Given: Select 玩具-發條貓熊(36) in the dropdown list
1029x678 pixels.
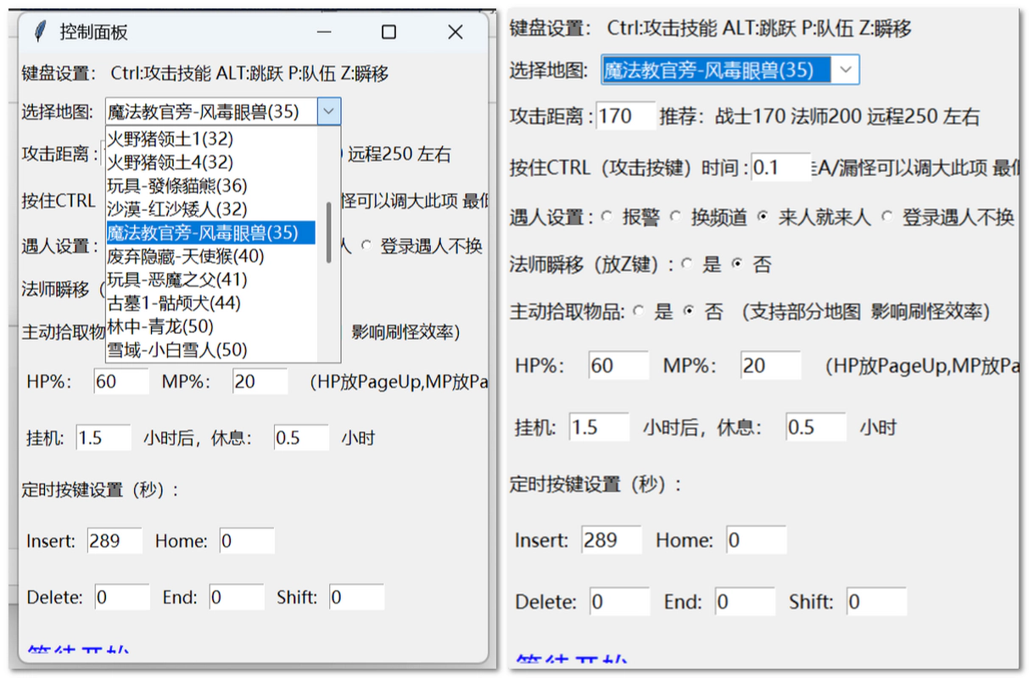Looking at the screenshot, I should [177, 185].
